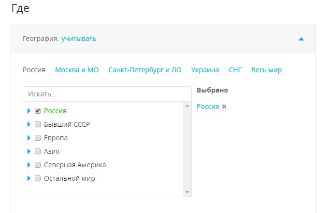Choose the Санкт-Петербург и ЛО preset
The height and width of the screenshot is (213, 330).
(145, 70)
